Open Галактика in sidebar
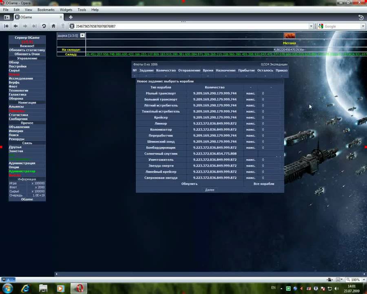Screen dimensions: 367x294 pyautogui.click(x=18, y=94)
